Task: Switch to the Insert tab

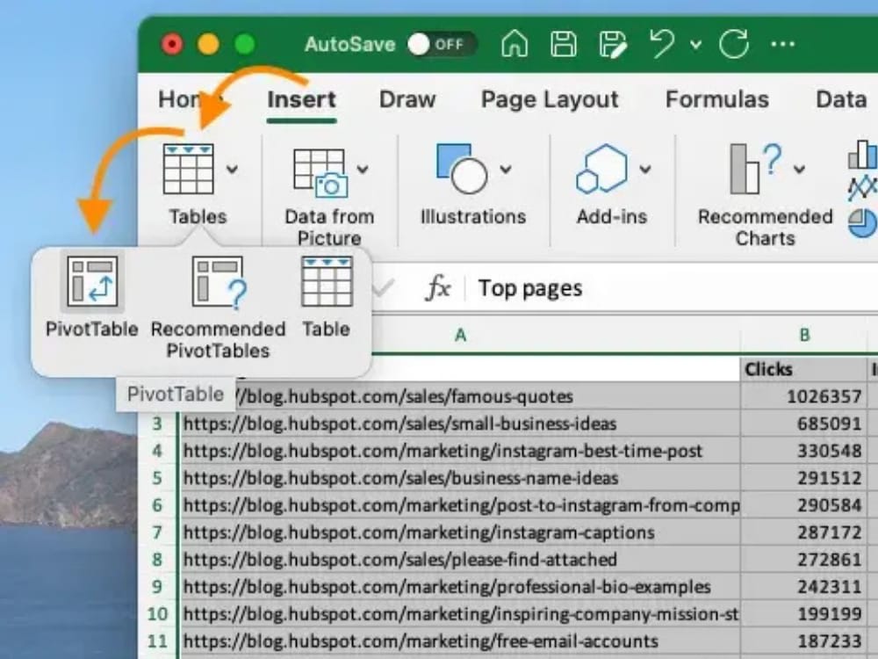Action: (x=301, y=100)
